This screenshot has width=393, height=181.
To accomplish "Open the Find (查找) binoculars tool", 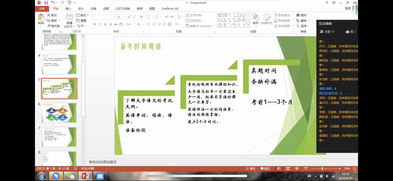I will click(301, 15).
